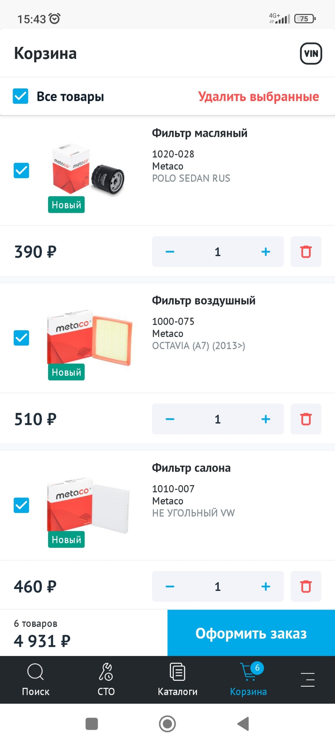This screenshot has width=335, height=744.
Task: Uncheck the 'Все товары' checkbox
Action: 21,96
